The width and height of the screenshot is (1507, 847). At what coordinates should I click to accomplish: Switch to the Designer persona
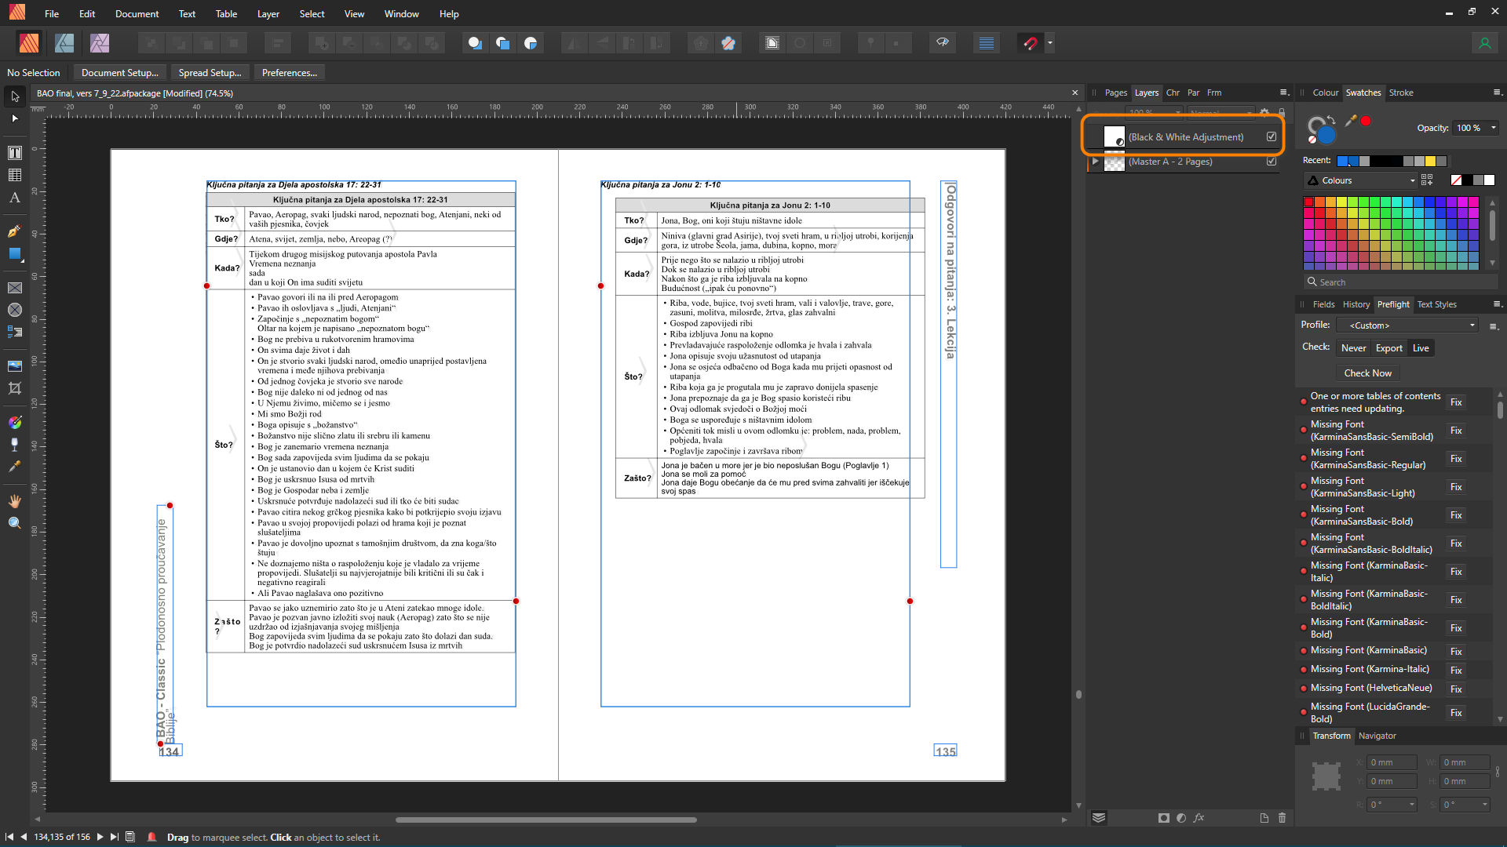pos(64,43)
